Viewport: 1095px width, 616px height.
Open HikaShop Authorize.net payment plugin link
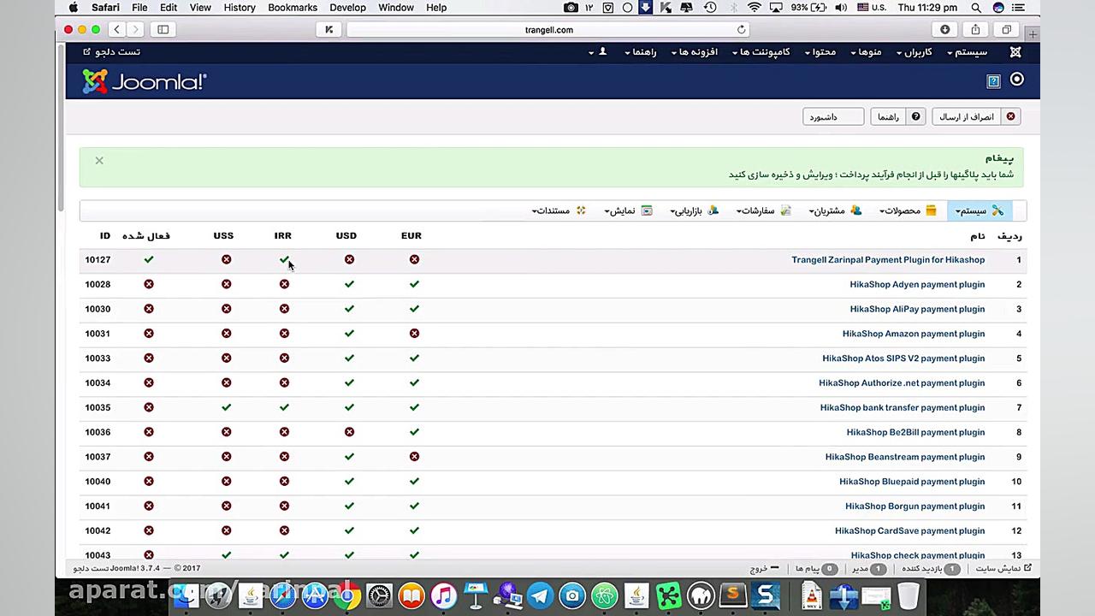[x=902, y=383]
